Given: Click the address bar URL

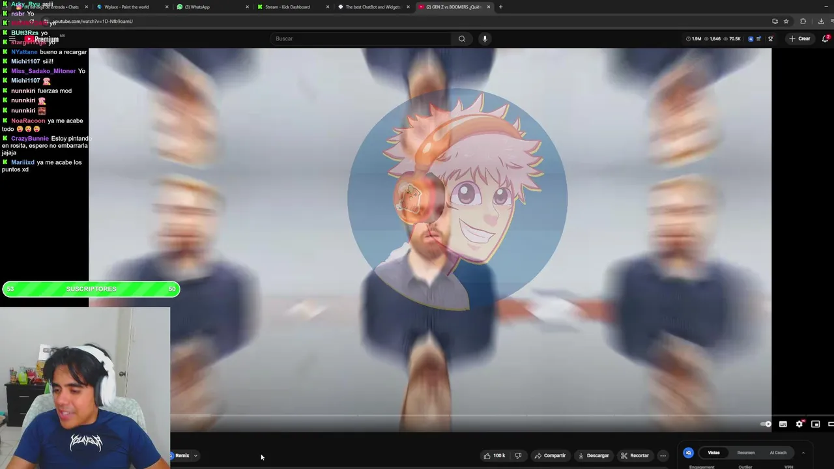Looking at the screenshot, I should pyautogui.click(x=93, y=21).
